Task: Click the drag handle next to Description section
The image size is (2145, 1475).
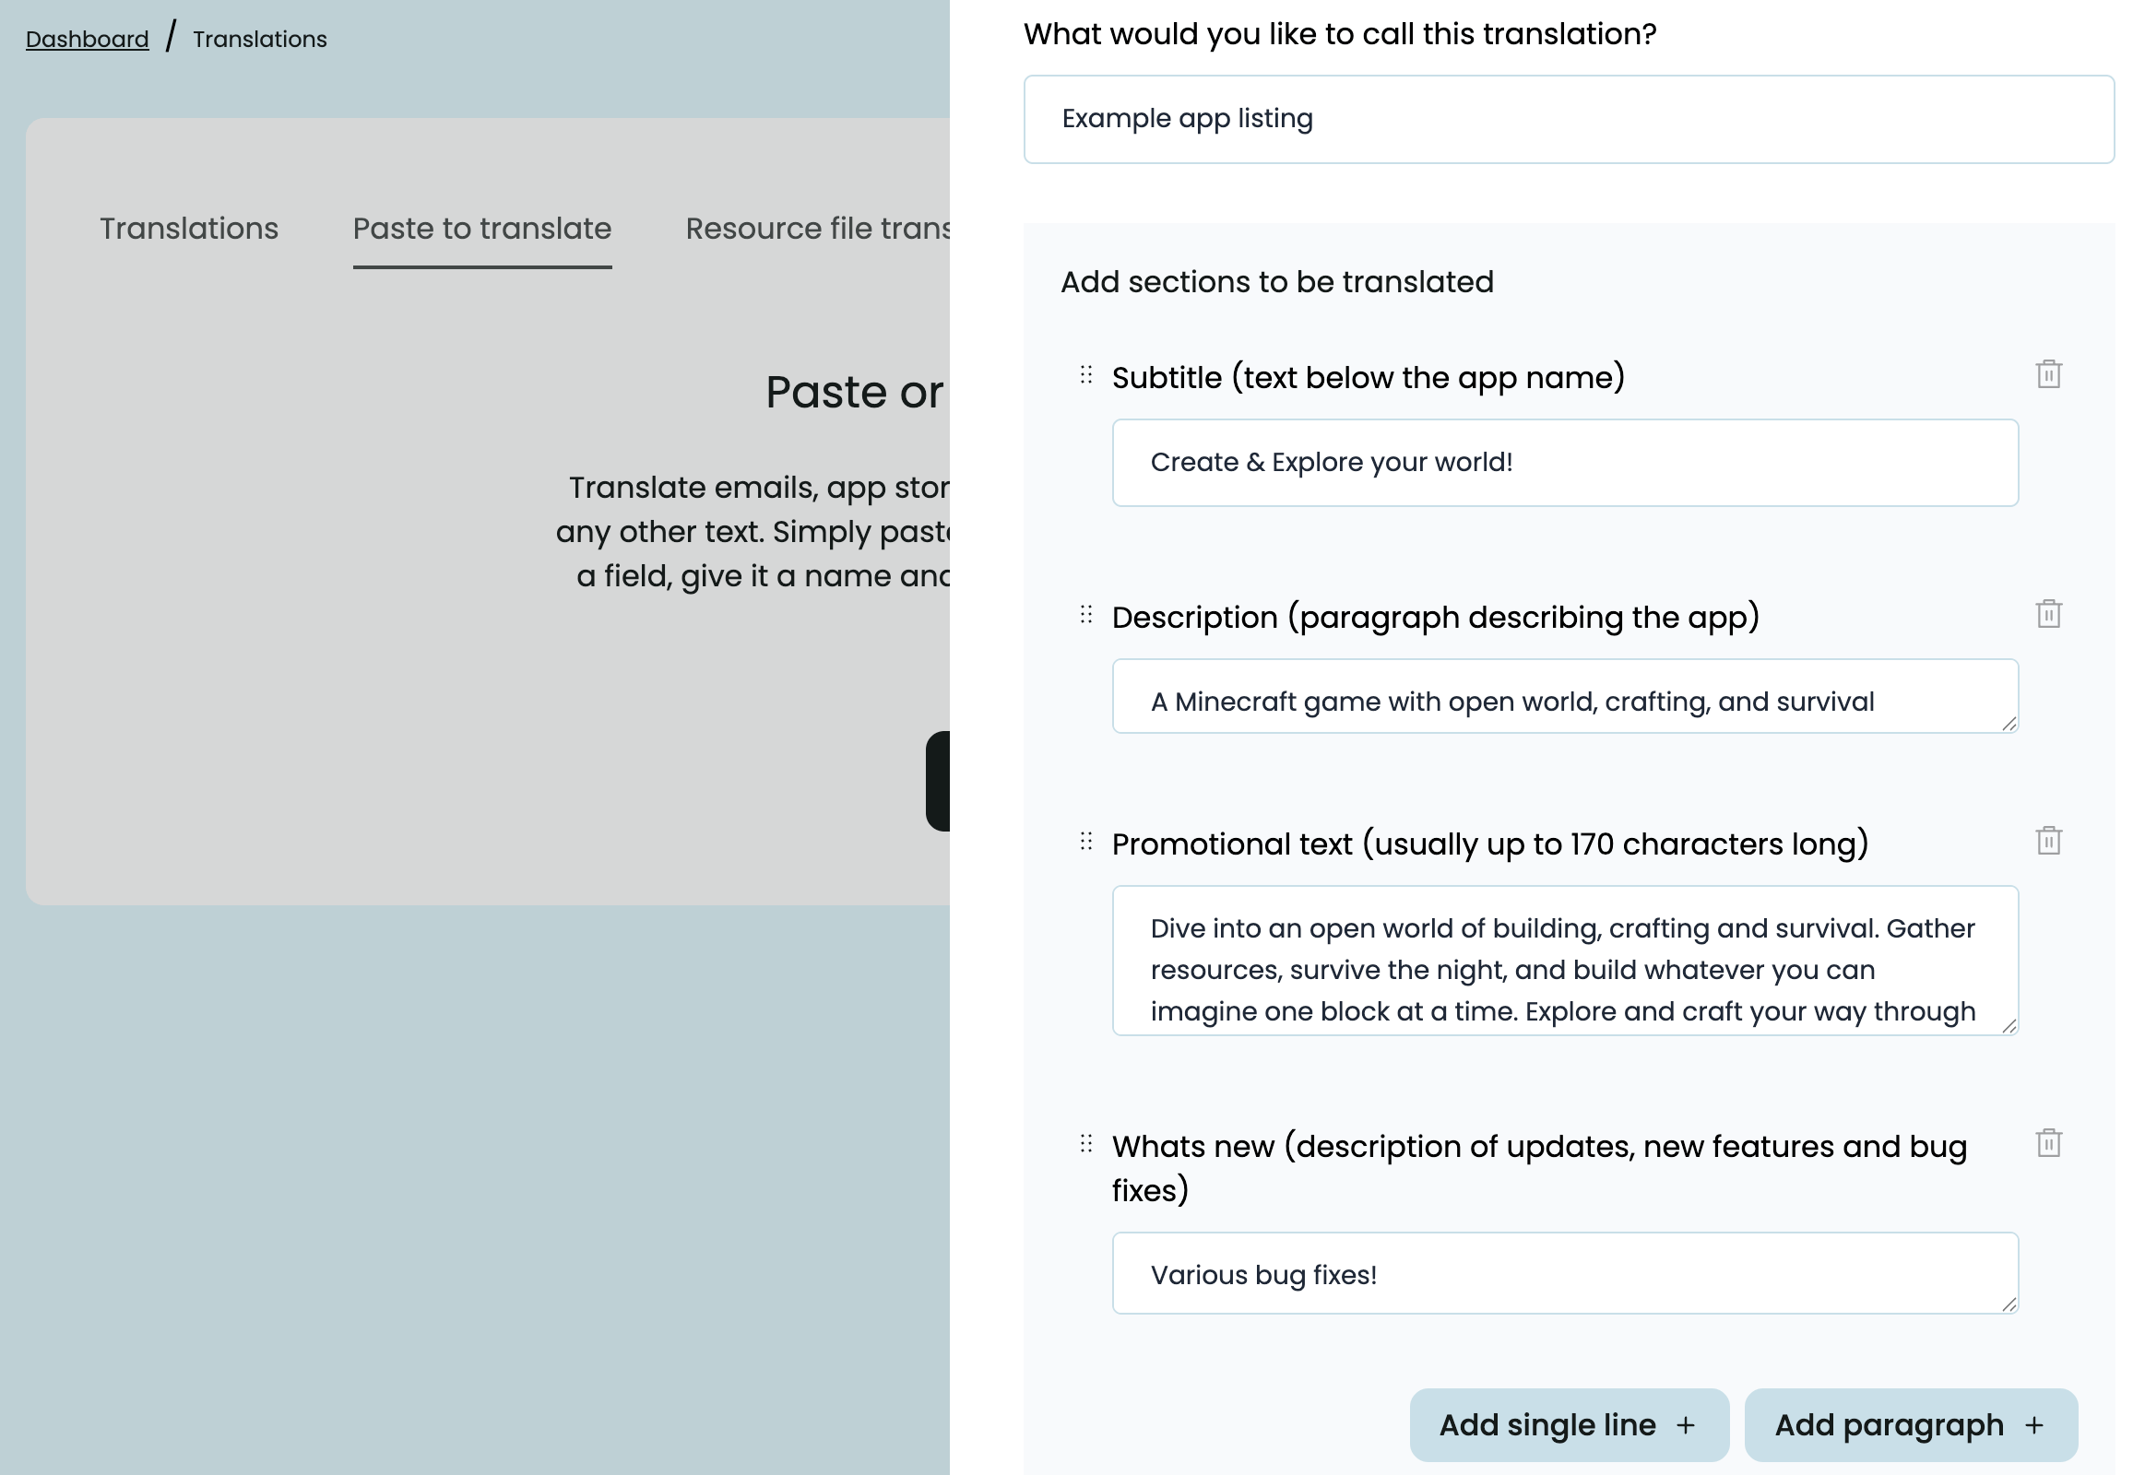Action: (x=1086, y=615)
